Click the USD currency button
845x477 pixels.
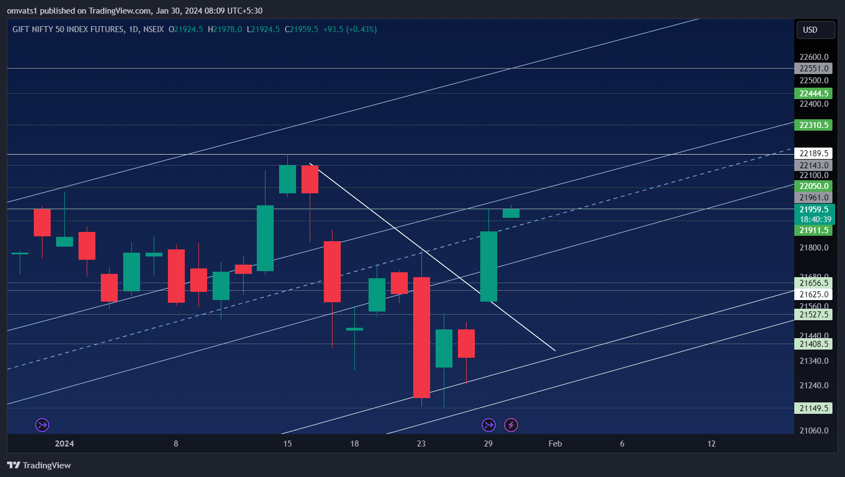click(816, 30)
